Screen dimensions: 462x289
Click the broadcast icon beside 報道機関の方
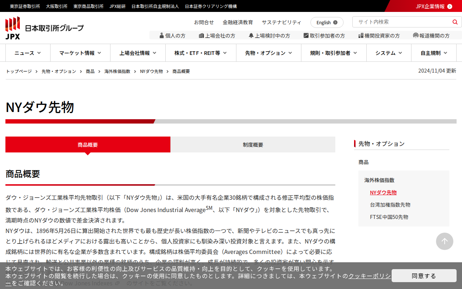click(x=416, y=35)
